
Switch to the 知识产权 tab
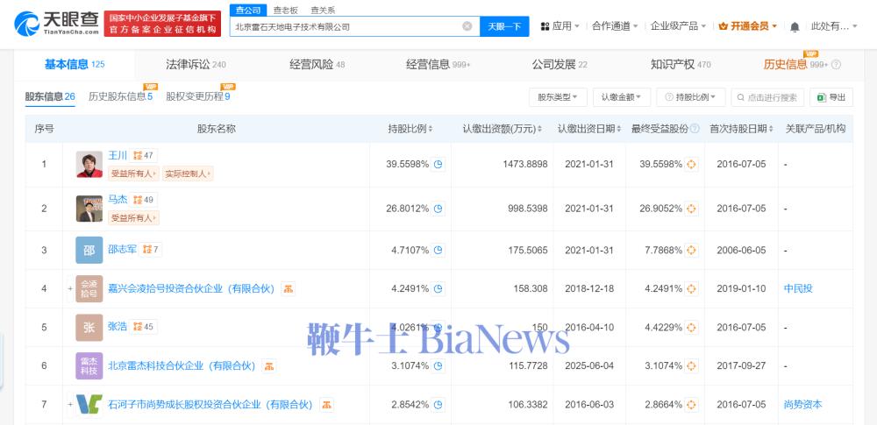(681, 65)
